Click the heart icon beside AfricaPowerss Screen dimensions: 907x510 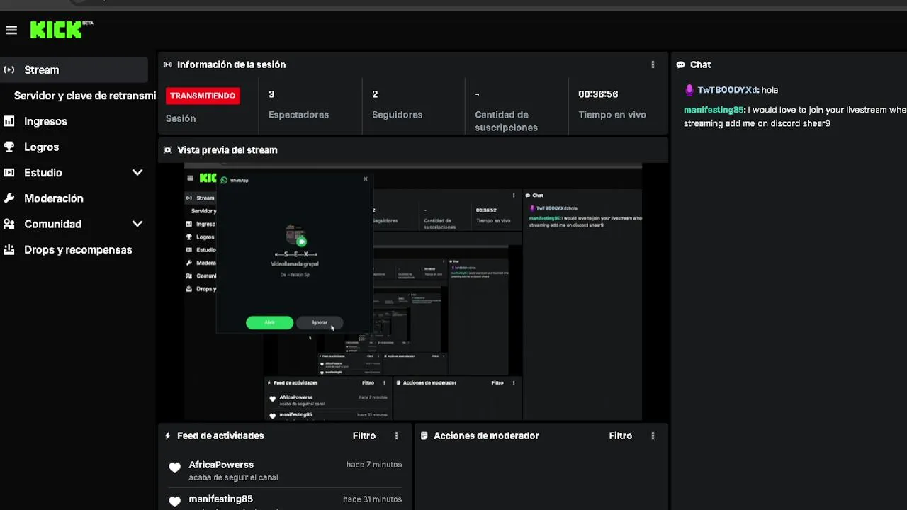tap(175, 467)
